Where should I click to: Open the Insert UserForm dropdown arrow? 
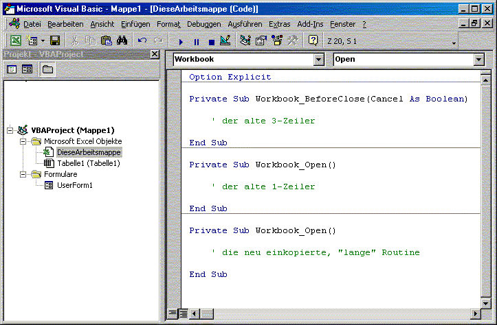[43, 40]
